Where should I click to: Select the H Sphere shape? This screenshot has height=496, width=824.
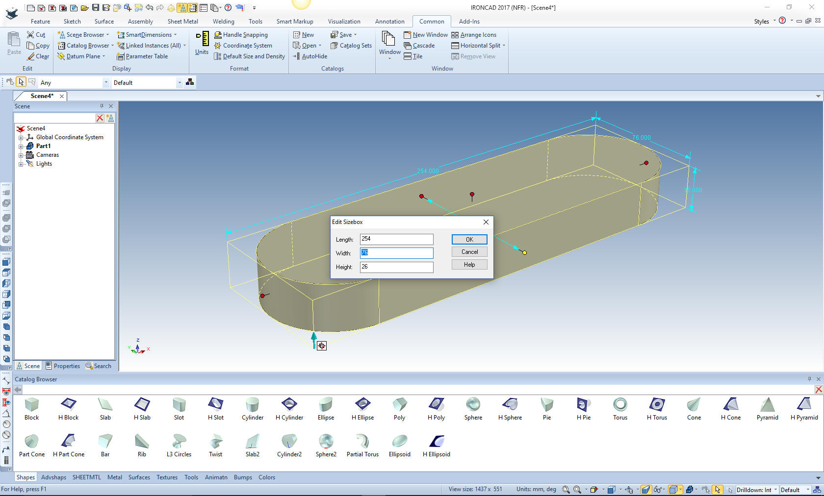510,409
